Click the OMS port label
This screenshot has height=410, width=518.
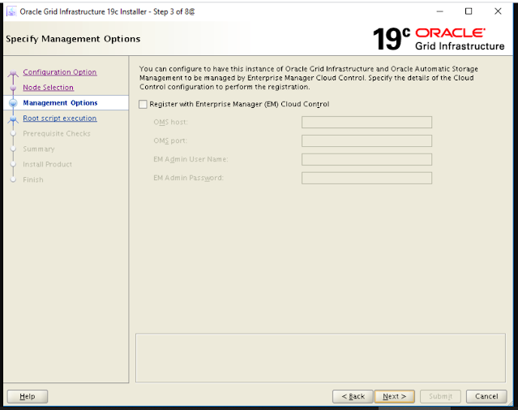point(170,140)
